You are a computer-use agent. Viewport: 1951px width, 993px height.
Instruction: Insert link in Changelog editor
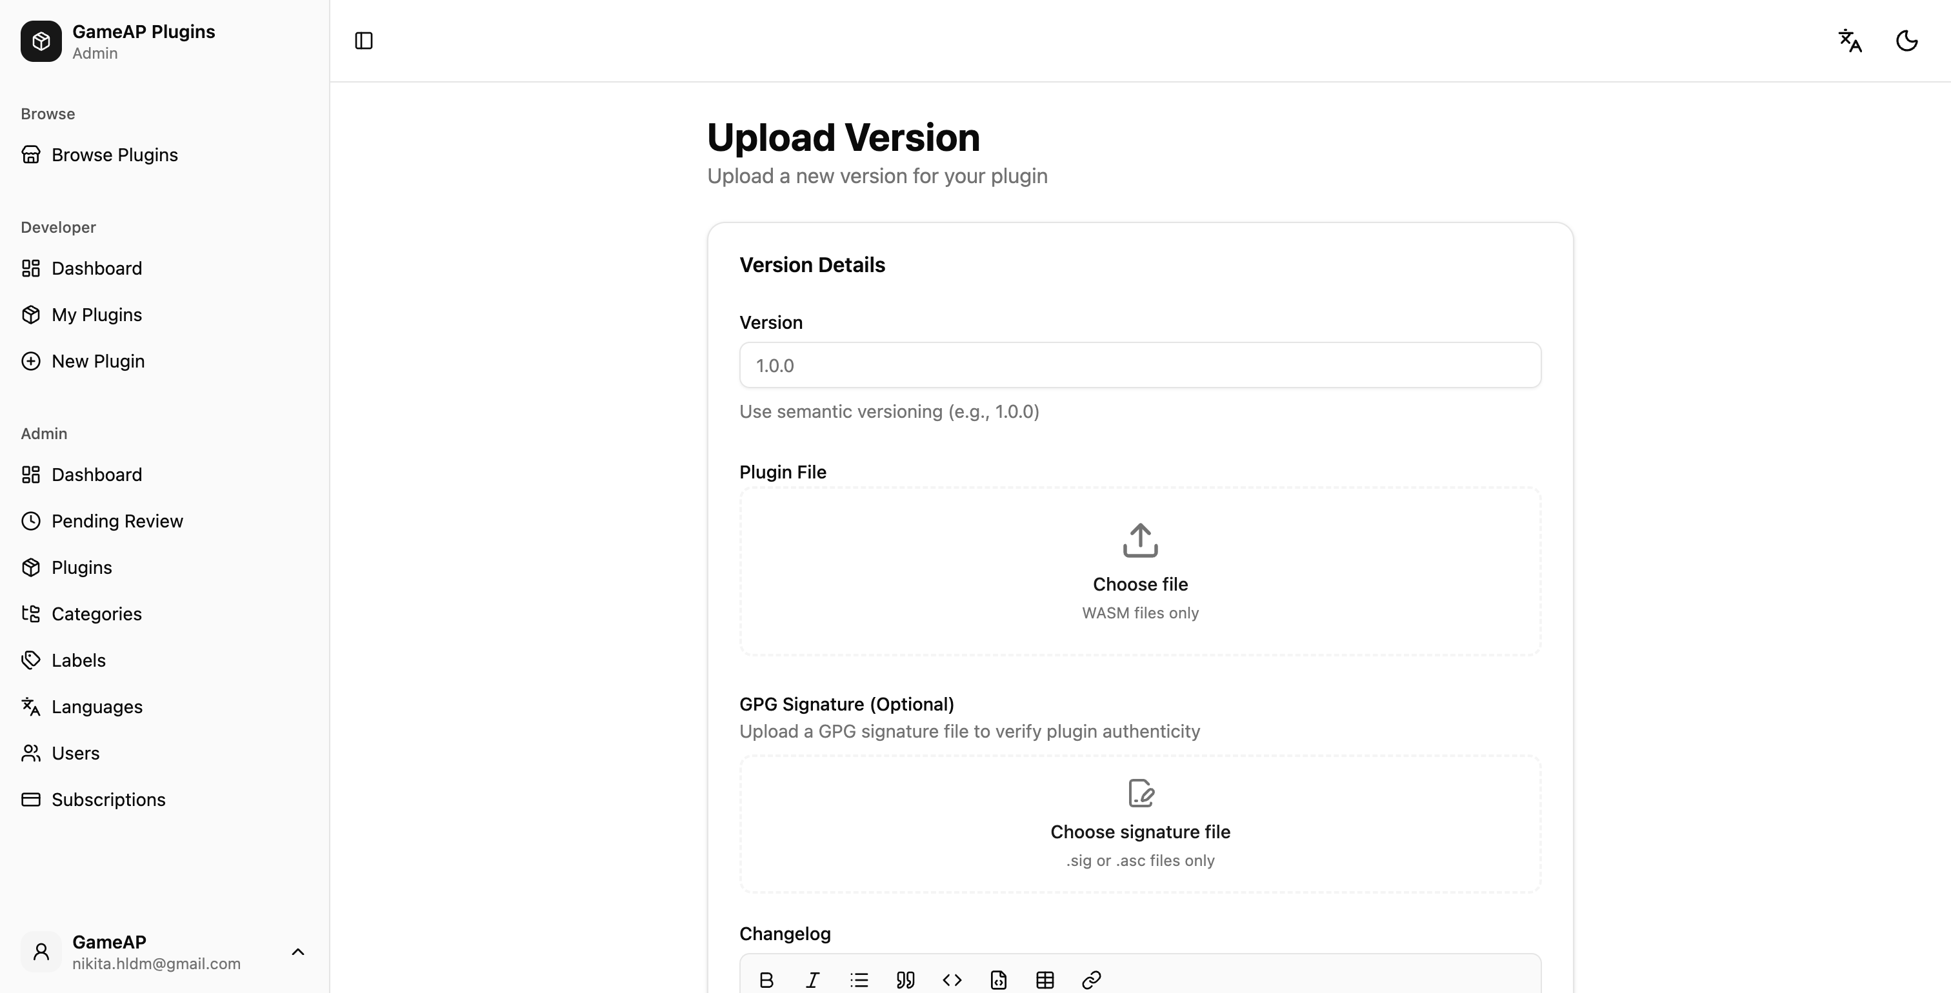coord(1092,980)
